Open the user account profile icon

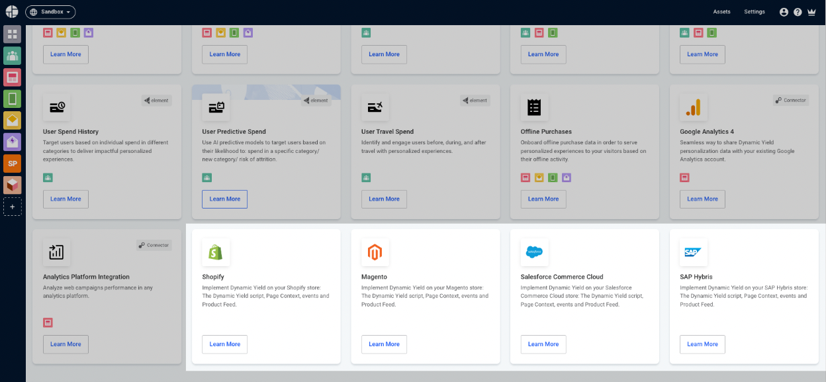(784, 12)
